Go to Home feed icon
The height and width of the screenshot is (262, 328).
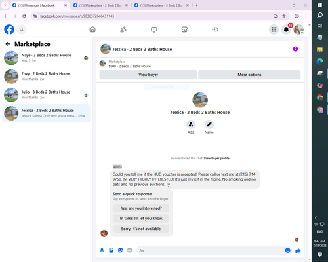[92, 29]
